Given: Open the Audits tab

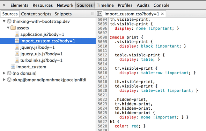Looking at the screenshot, I should (x=143, y=5).
